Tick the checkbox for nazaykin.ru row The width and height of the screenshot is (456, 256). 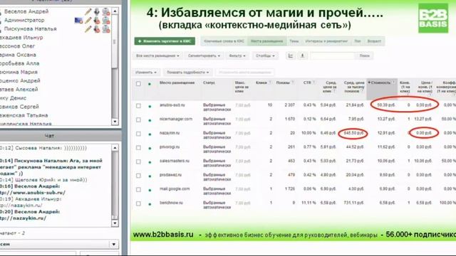coord(138,134)
